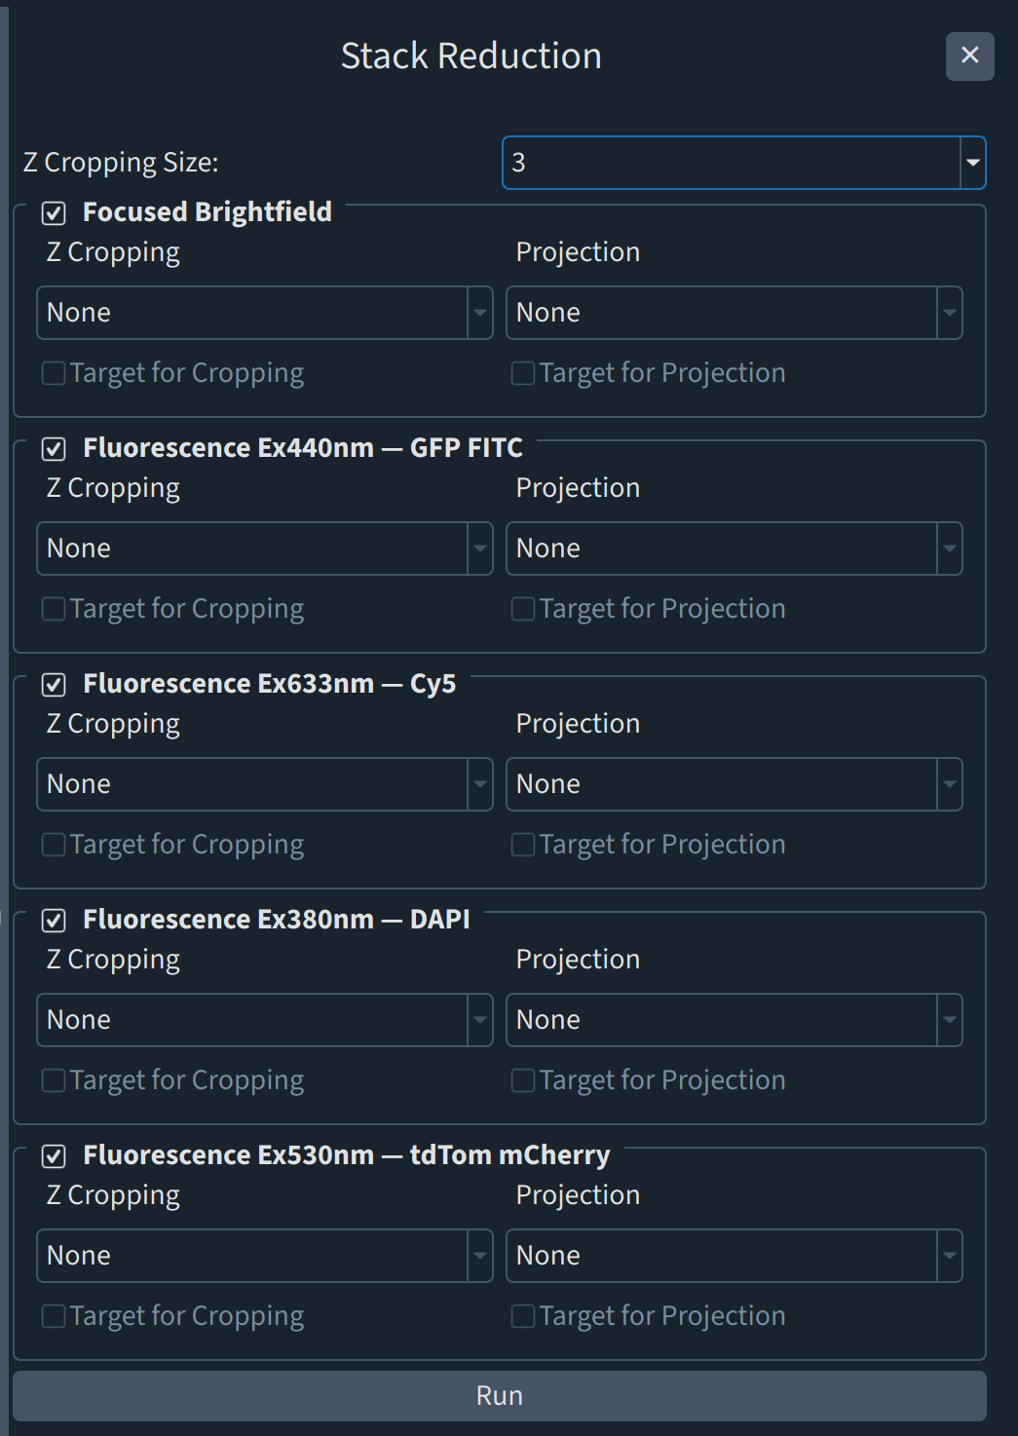Open Z Cropping dropdown for DAPI channel
Screen dimensions: 1018x1436
265,1020
